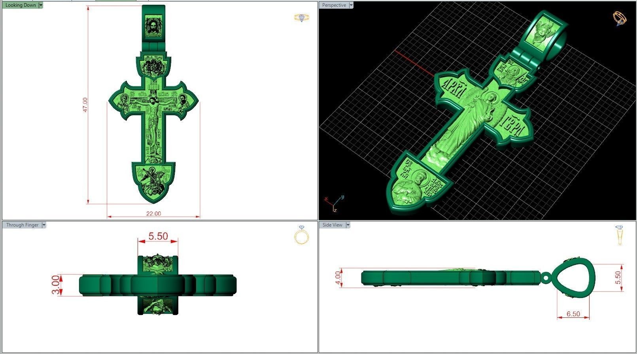This screenshot has height=354, width=637.
Task: Open the Perspective viewport dropdown arrow
Action: point(351,5)
